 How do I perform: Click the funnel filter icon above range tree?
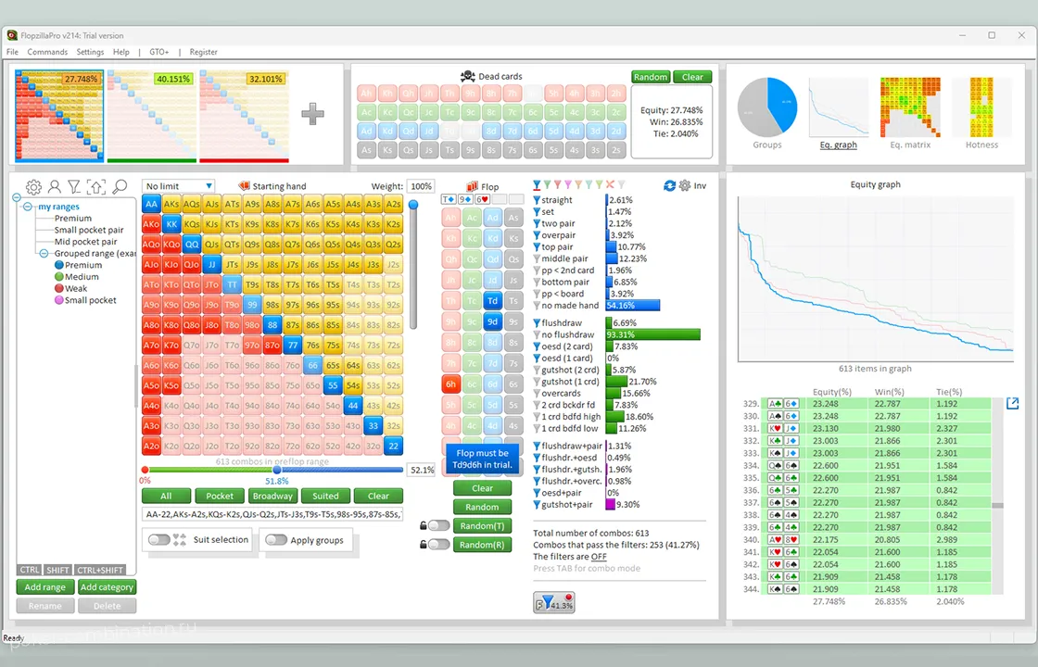74,187
